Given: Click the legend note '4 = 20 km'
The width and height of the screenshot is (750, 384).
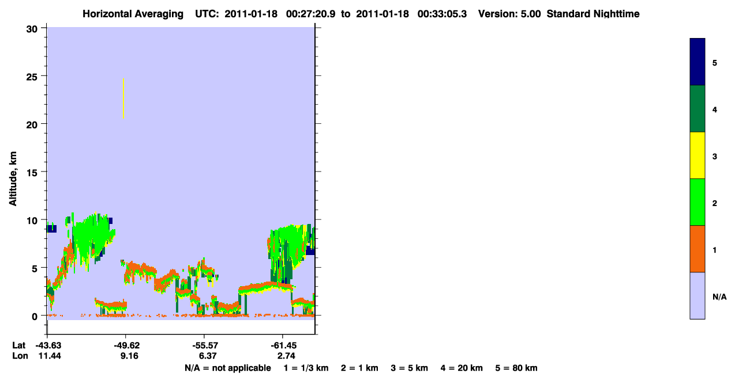Looking at the screenshot, I should coord(462,368).
